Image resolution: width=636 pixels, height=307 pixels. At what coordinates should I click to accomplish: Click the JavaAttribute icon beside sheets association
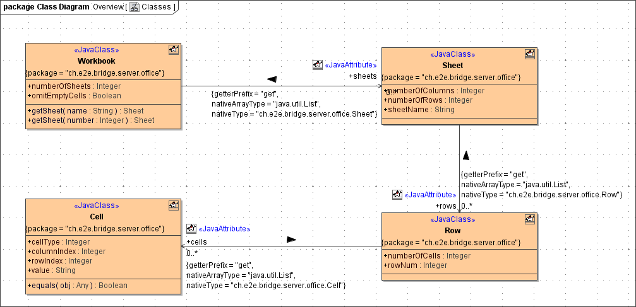pyautogui.click(x=318, y=64)
